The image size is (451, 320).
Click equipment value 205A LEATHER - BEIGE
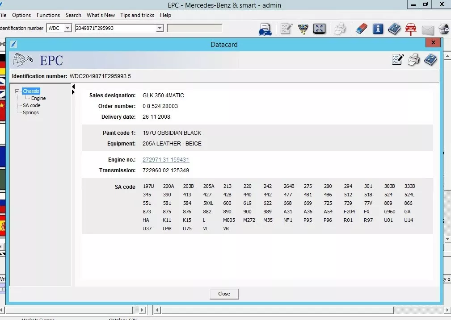(172, 144)
